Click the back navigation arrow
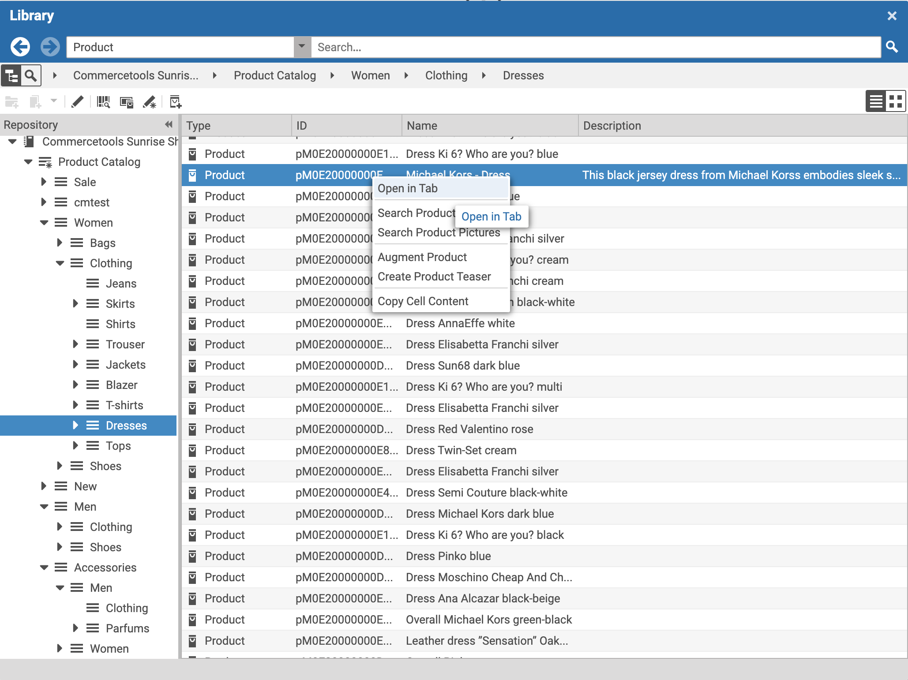The width and height of the screenshot is (908, 680). tap(20, 46)
